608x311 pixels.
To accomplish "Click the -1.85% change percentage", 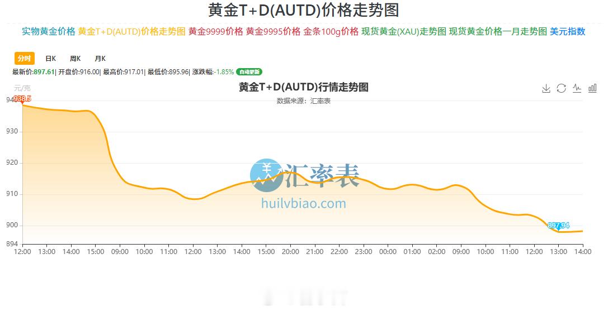I will point(224,72).
